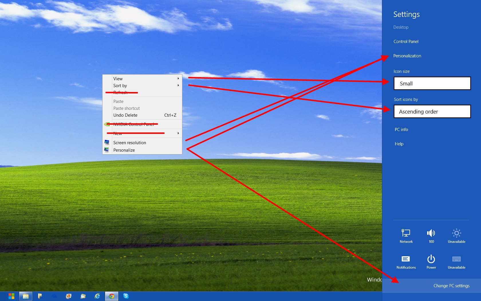Open the Icon size dropdown showing Small
Viewport: 481px width, 301px height.
coord(432,83)
